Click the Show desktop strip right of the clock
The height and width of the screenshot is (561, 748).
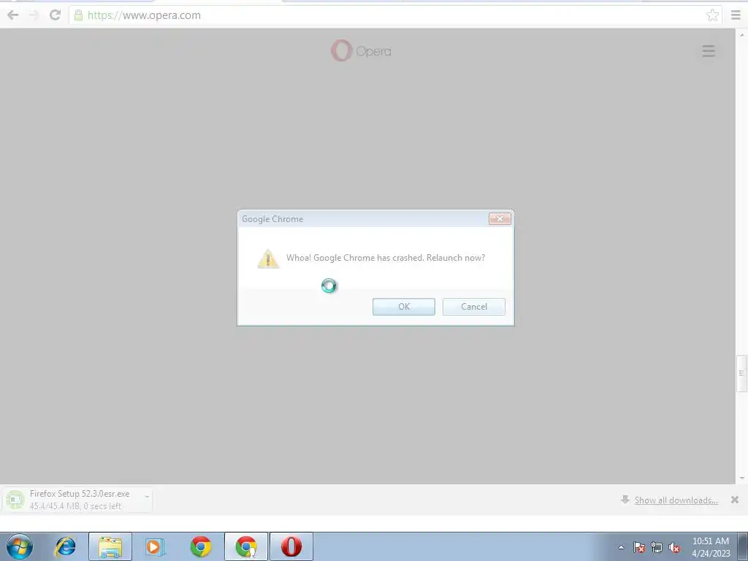(743, 546)
